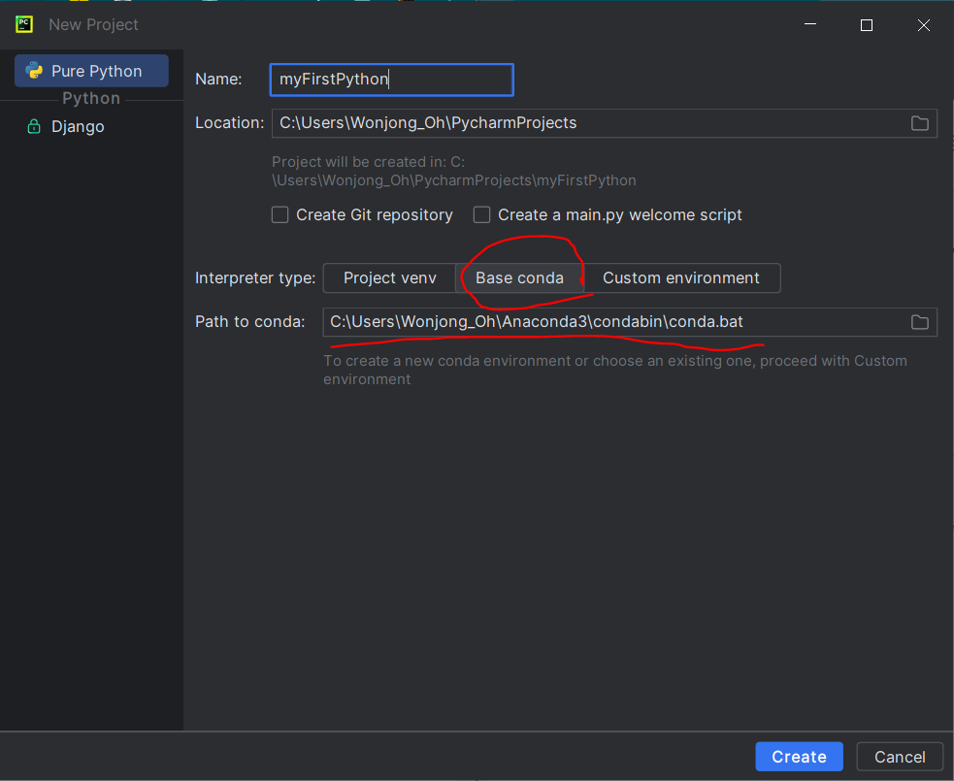The height and width of the screenshot is (781, 954).
Task: Select Pure Python project type
Action: pos(91,71)
